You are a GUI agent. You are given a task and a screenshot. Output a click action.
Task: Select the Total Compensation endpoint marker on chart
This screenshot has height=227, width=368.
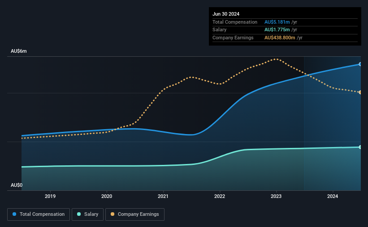click(360, 64)
